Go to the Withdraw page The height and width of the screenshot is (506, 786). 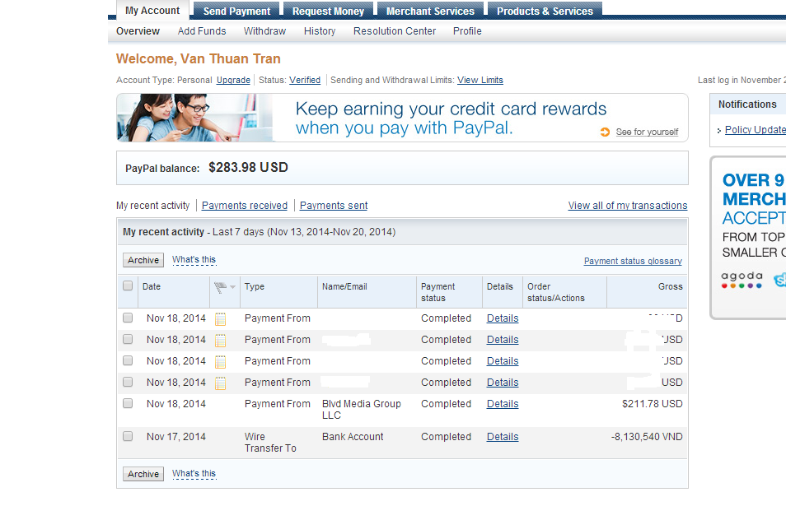click(x=264, y=31)
